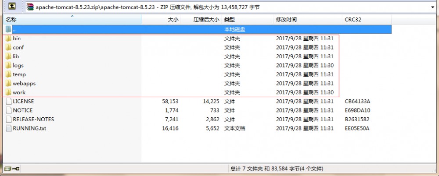Sort by the 修改时间 column header
The image size is (439, 176).
click(307, 20)
